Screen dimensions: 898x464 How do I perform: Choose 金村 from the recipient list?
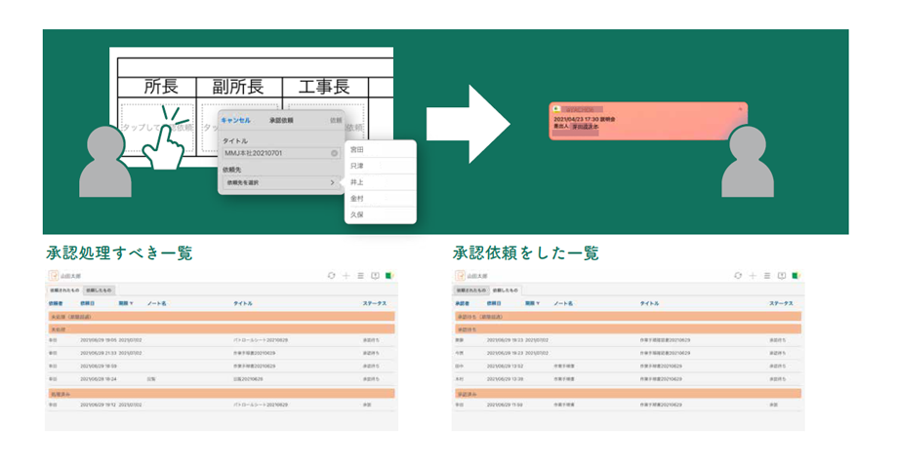[x=381, y=199]
